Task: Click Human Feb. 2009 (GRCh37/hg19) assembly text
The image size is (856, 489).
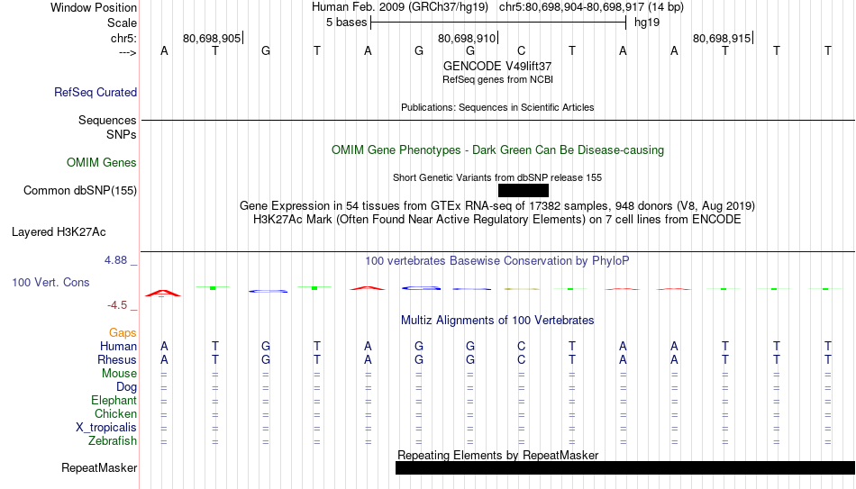Action: (401, 7)
